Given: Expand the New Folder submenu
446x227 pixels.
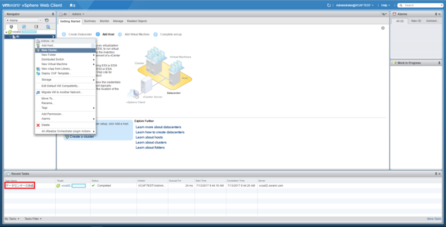Looking at the screenshot, I should (x=65, y=55).
